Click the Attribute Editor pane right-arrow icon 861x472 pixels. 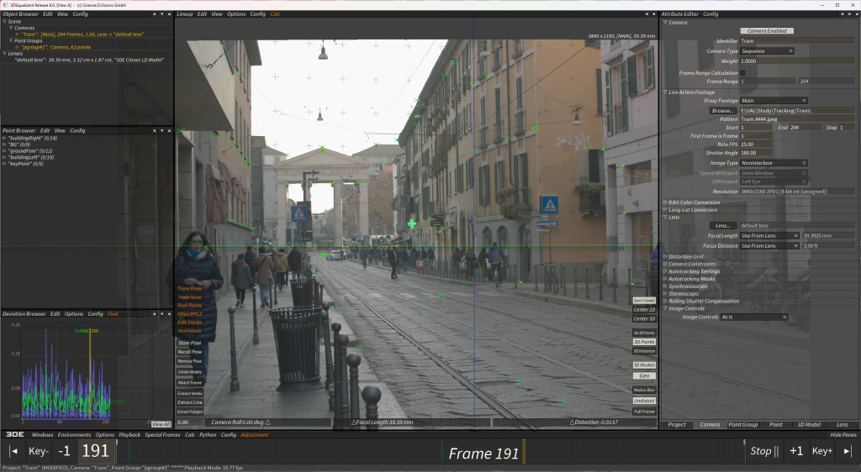[x=849, y=13]
